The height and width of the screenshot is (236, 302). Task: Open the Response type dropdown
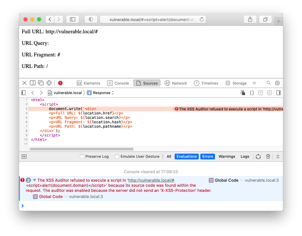click(x=101, y=93)
